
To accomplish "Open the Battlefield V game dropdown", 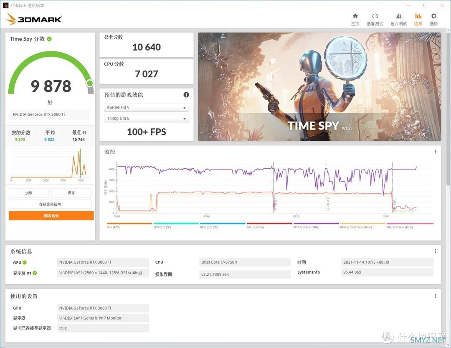I will pos(146,107).
